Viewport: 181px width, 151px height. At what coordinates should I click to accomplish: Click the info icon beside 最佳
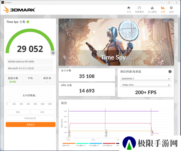pos(50,78)
